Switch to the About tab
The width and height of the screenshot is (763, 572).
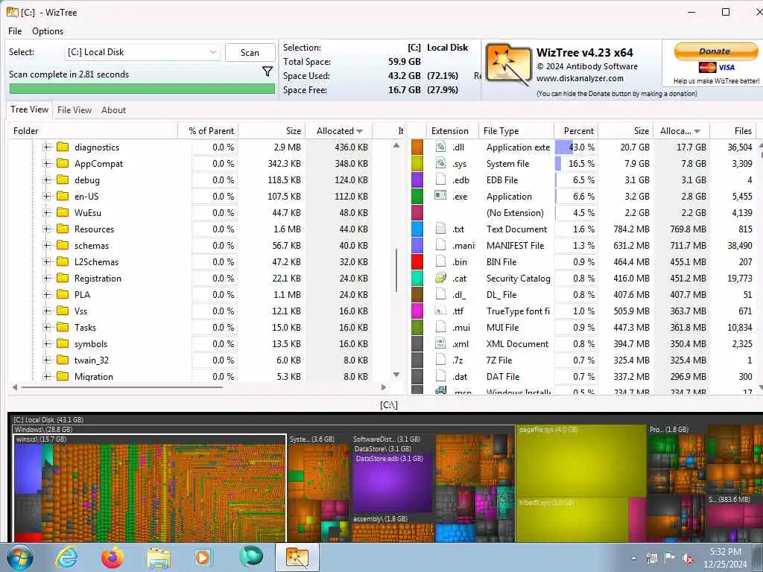click(x=113, y=110)
